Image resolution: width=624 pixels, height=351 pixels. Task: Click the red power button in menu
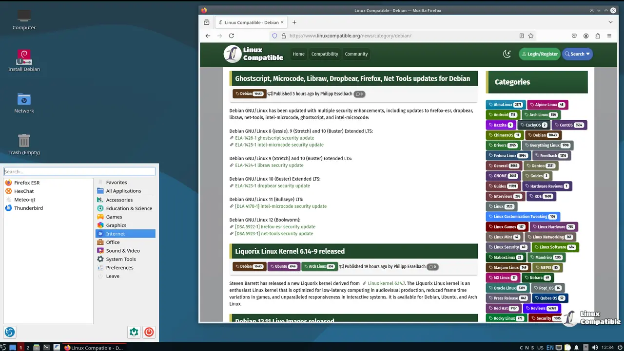[x=149, y=332]
